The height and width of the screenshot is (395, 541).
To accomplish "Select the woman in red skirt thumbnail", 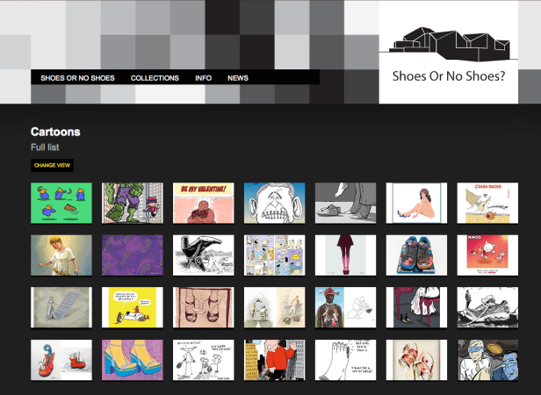I will (x=346, y=255).
